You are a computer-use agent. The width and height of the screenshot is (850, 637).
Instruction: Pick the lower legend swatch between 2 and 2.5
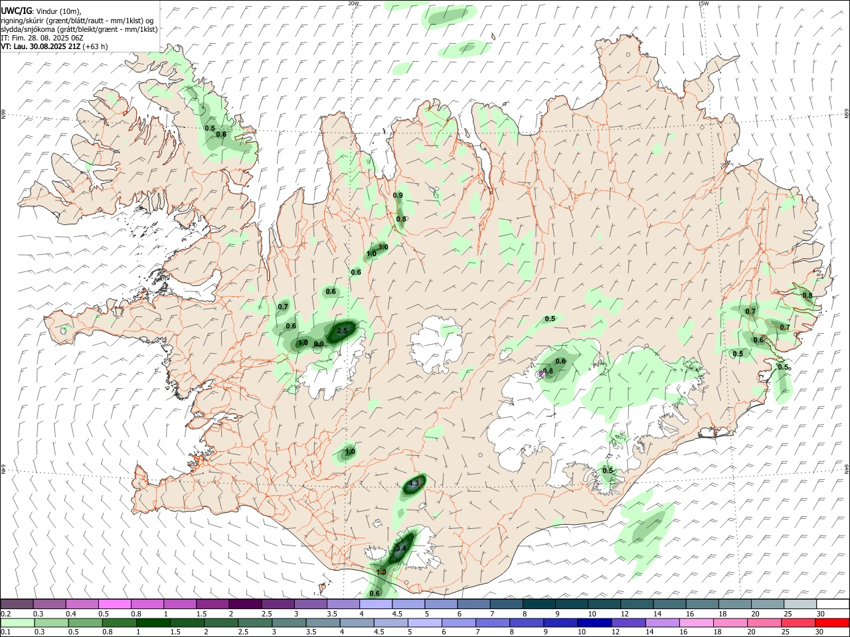coord(220,622)
